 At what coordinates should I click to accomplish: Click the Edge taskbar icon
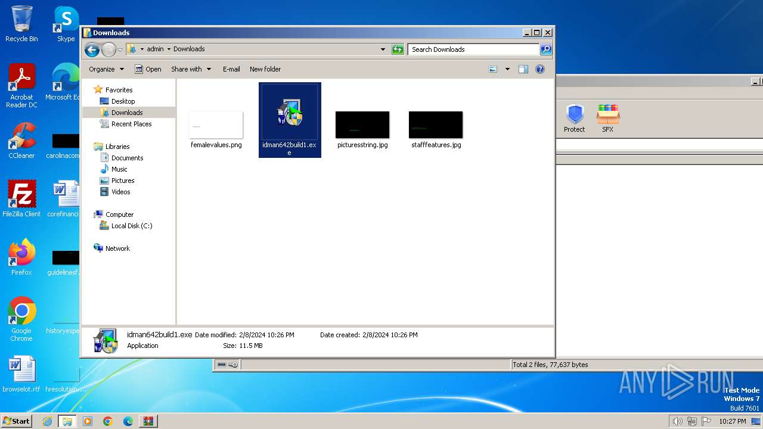pos(128,421)
